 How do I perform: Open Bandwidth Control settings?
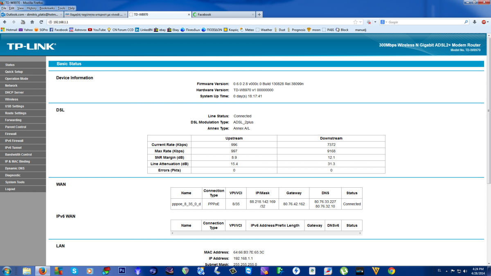click(23, 155)
